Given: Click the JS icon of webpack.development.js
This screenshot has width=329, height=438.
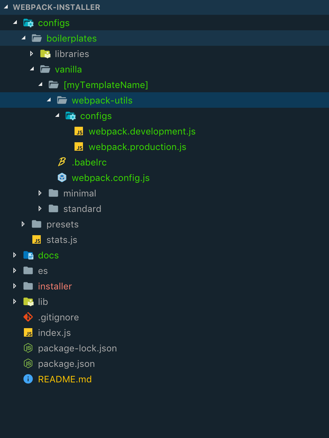Looking at the screenshot, I should (x=79, y=131).
